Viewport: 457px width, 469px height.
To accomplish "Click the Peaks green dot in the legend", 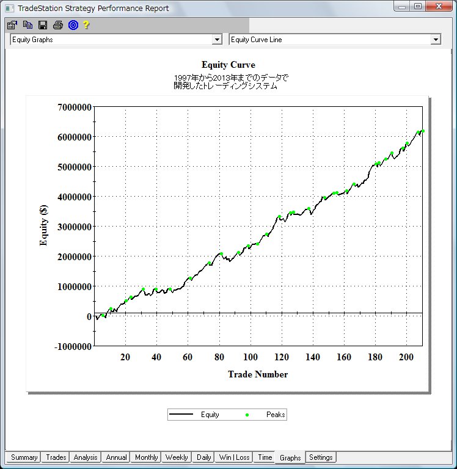I will point(247,415).
